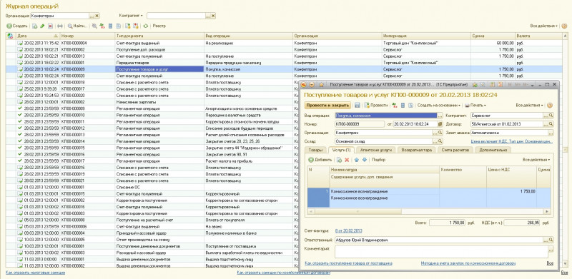Open Все действия menu in document window

[x=529, y=106]
